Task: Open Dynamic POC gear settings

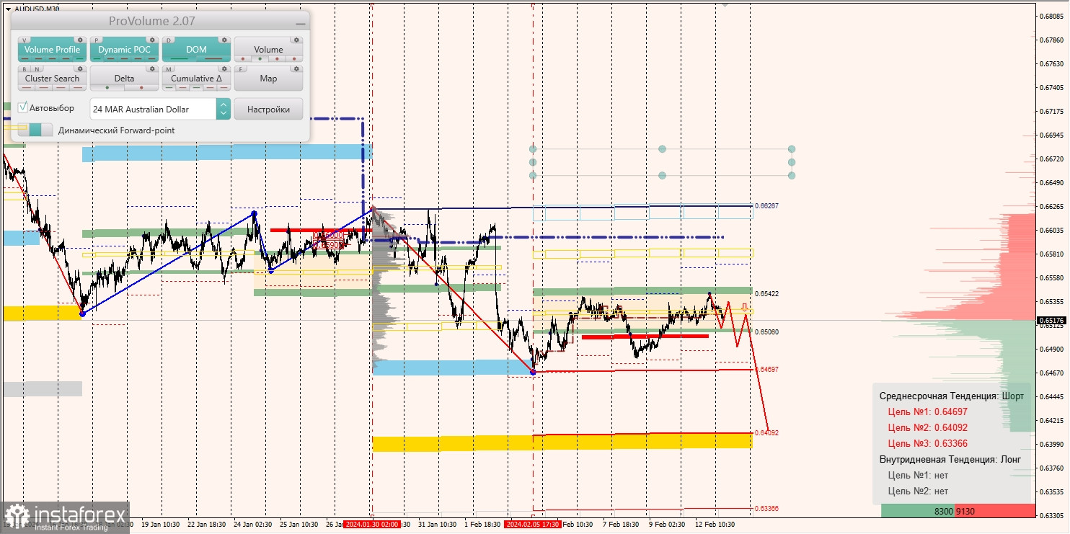Action: pyautogui.click(x=152, y=40)
